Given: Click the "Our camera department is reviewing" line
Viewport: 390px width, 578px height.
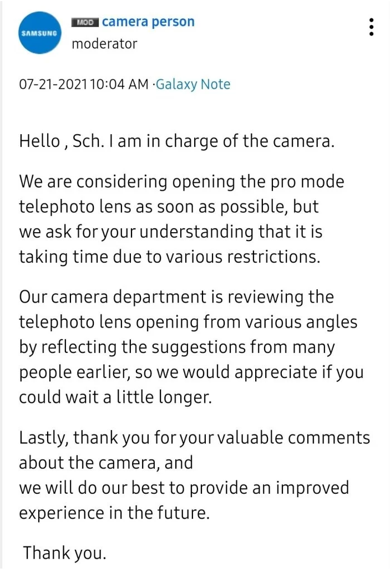Looking at the screenshot, I should coord(176,297).
